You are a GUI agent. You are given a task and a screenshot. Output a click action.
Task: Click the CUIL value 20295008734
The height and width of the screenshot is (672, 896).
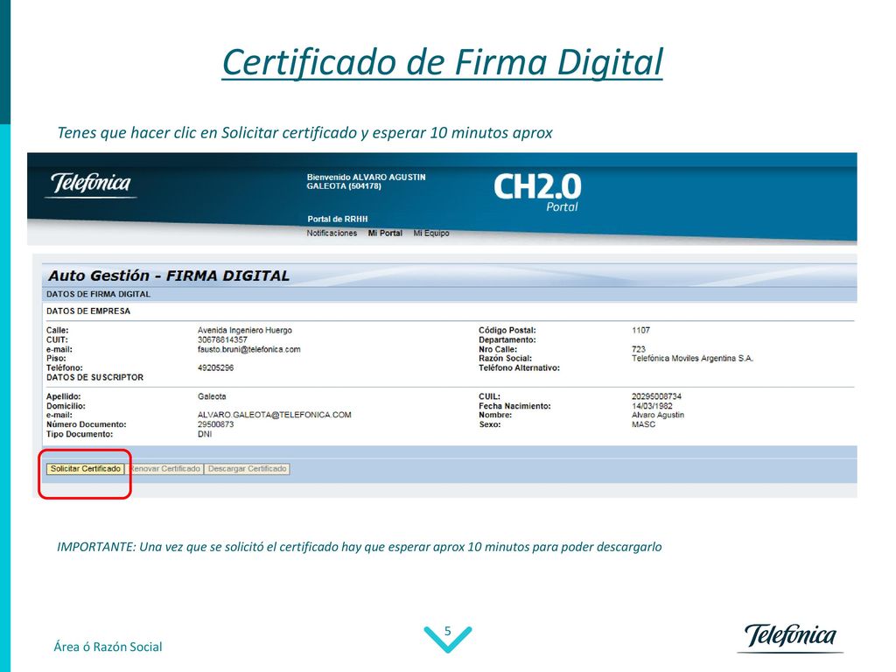tap(656, 396)
